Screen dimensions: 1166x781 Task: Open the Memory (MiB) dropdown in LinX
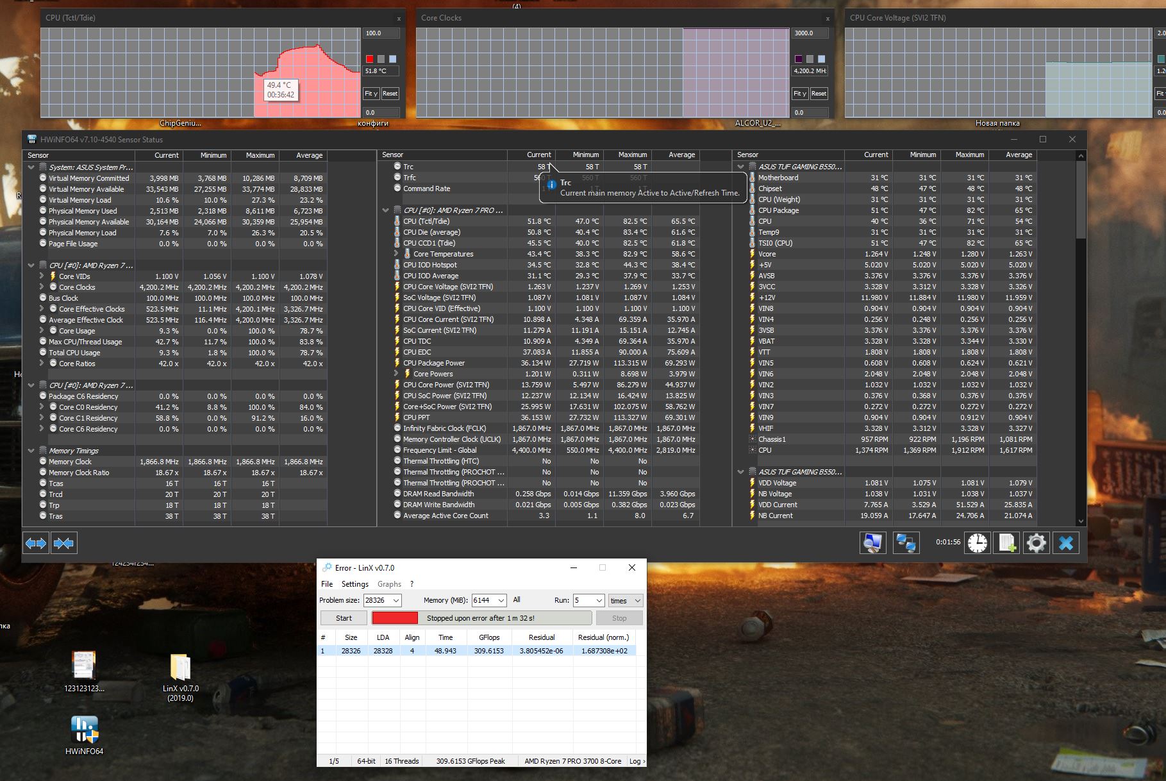tap(501, 601)
